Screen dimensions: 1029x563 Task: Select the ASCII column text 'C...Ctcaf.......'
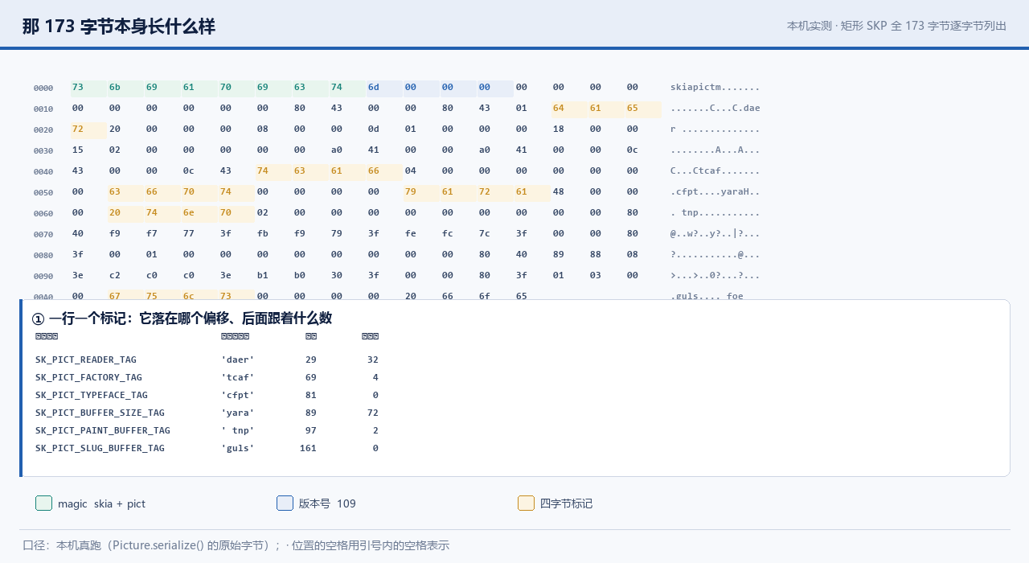tap(715, 171)
